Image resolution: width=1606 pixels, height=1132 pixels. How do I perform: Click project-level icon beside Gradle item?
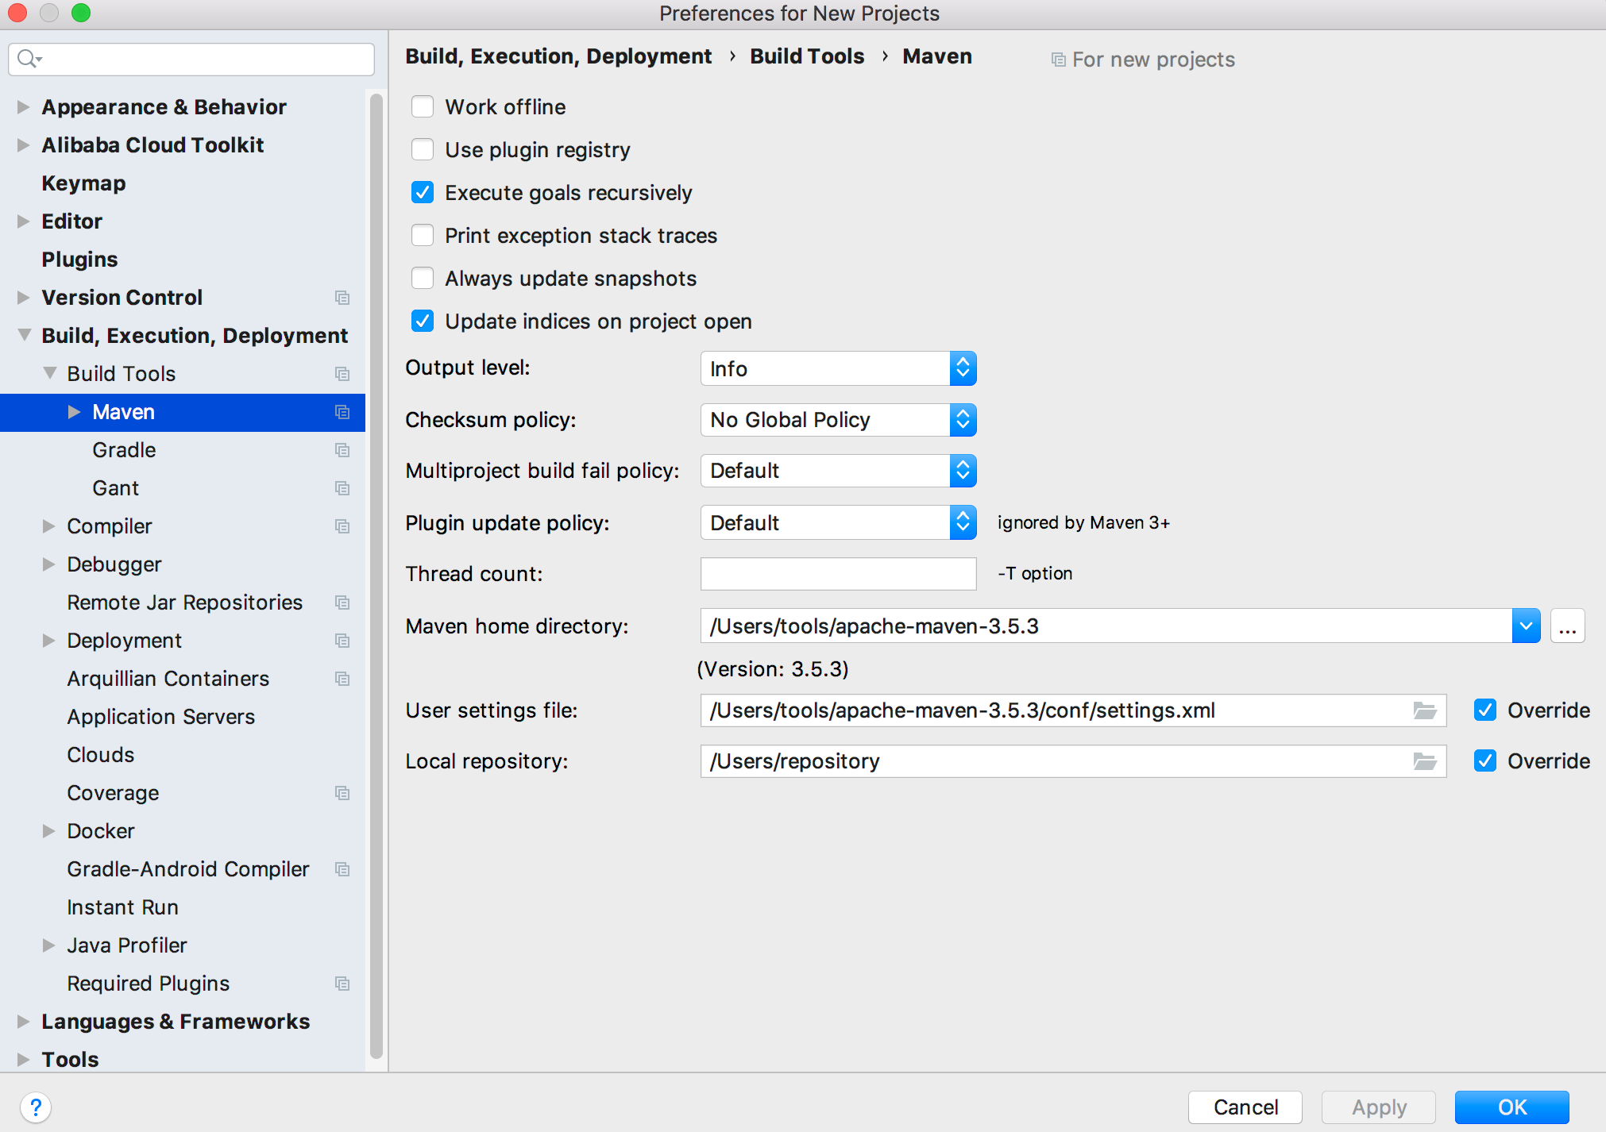pyautogui.click(x=342, y=450)
